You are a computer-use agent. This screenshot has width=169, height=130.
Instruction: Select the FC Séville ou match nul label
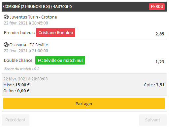(60, 60)
